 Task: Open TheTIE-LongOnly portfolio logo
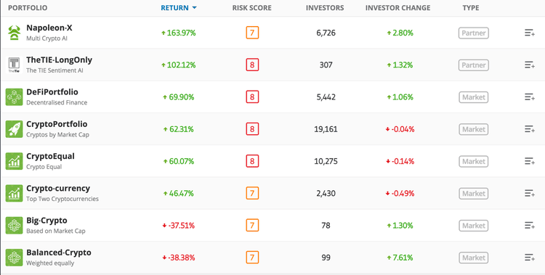pos(15,65)
